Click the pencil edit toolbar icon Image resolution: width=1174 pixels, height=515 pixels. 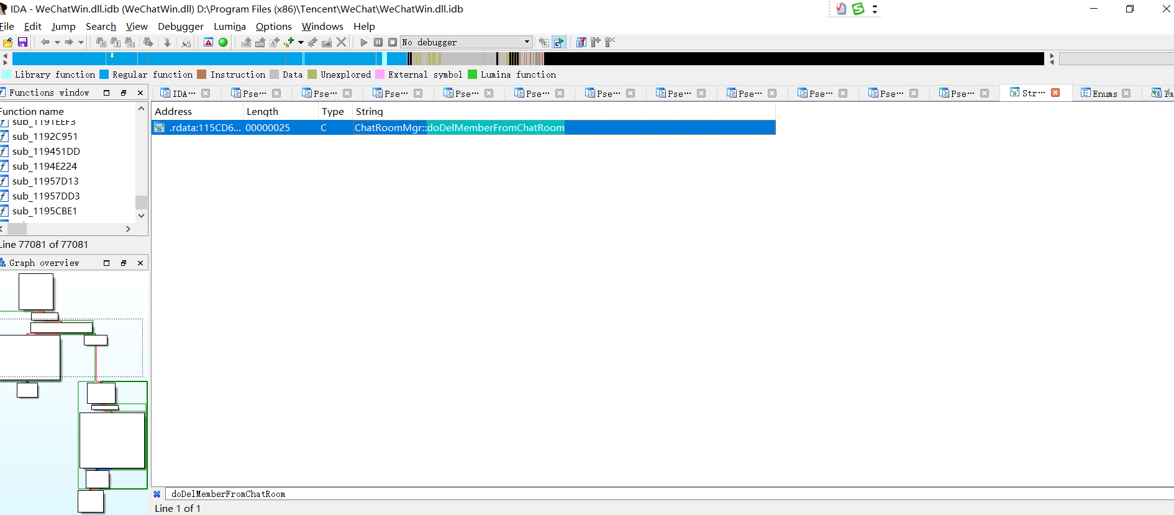coord(326,42)
